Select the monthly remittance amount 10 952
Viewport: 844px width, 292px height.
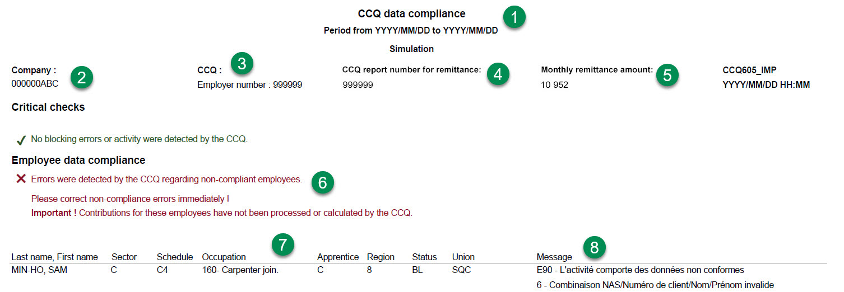554,85
